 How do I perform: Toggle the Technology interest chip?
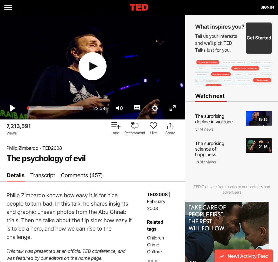(262, 80)
